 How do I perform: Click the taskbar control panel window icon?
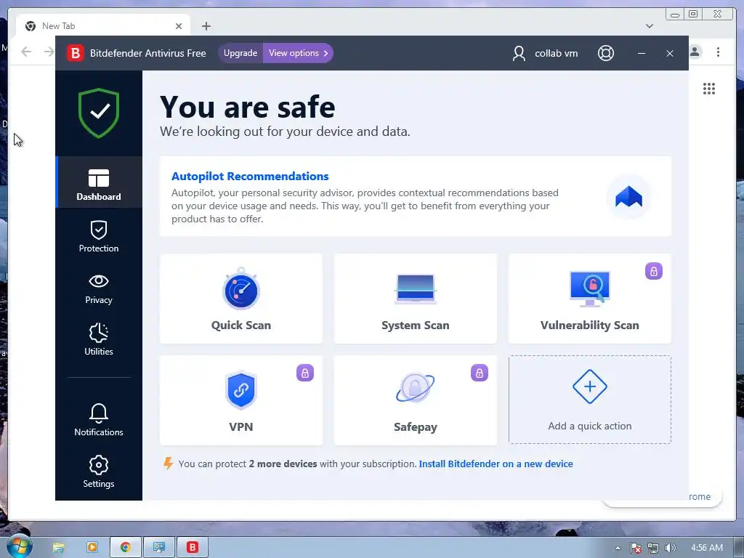coord(159,548)
